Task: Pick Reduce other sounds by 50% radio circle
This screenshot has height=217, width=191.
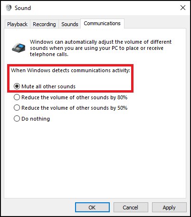Action: tap(17, 108)
